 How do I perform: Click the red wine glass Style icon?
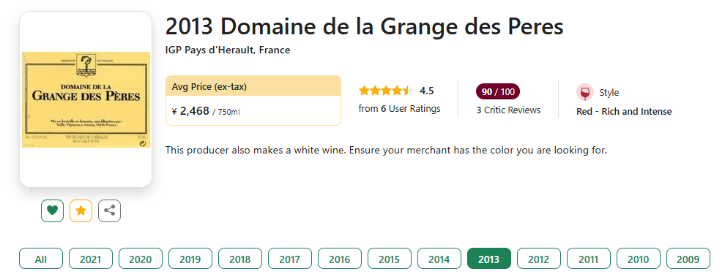pos(584,92)
